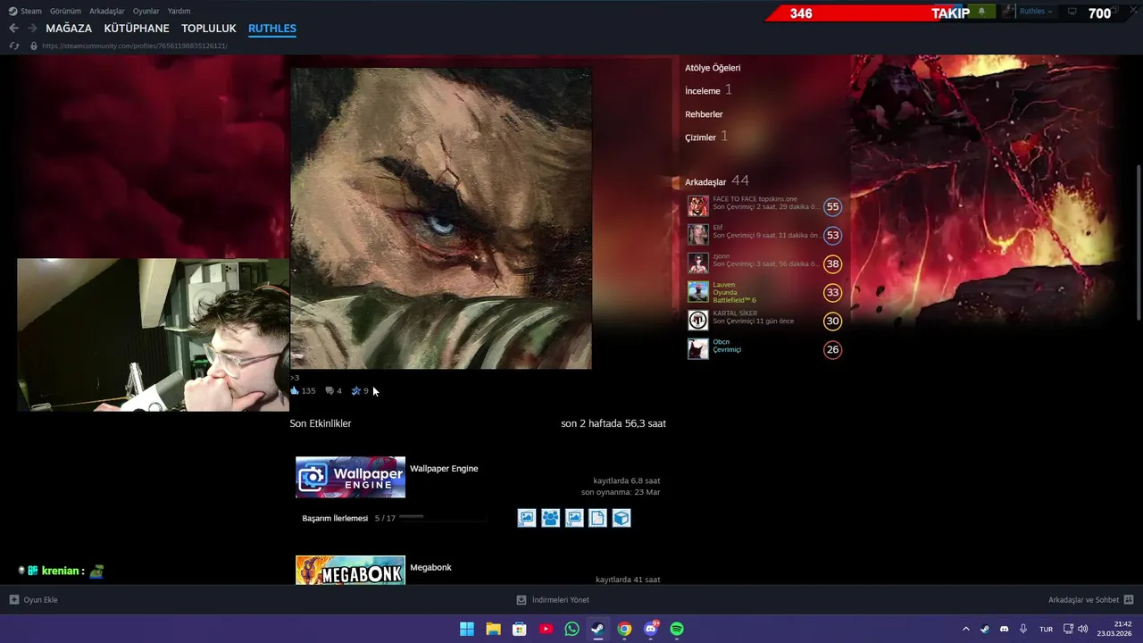
Task: Go forward with the forward arrow
Action: (x=32, y=29)
